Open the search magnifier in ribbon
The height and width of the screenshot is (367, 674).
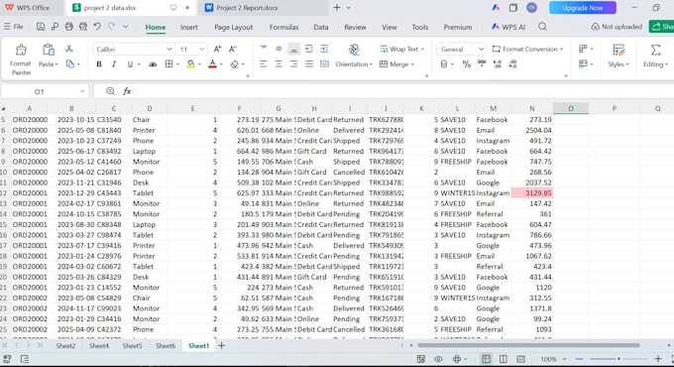542,27
